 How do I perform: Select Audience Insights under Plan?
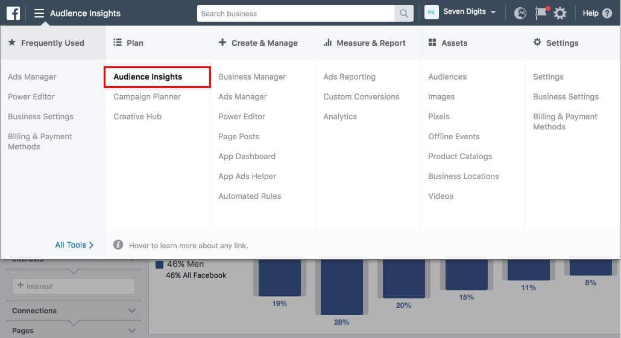point(148,77)
